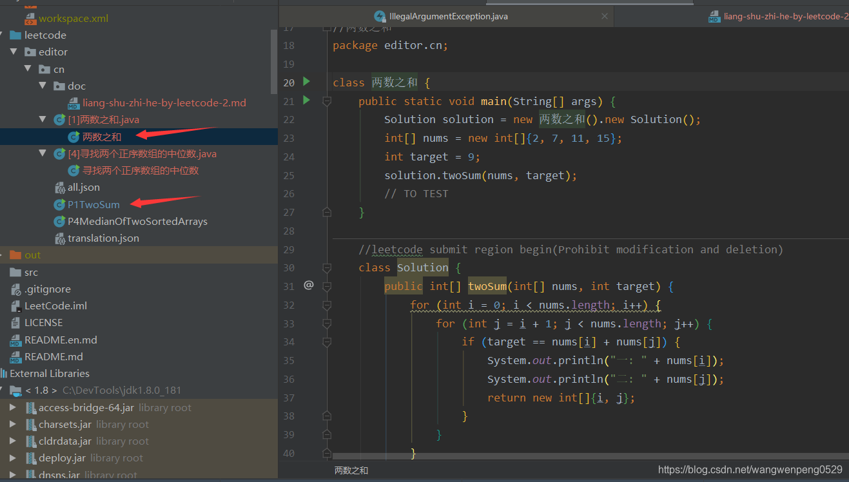Click the run gutter icon at line 20
Screen dimensions: 849x482
click(306, 82)
